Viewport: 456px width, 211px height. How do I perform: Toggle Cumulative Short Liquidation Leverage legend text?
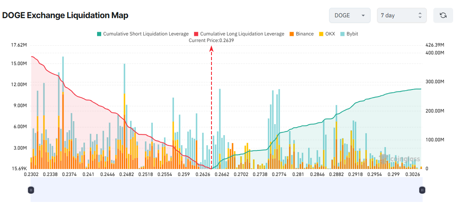coord(146,34)
